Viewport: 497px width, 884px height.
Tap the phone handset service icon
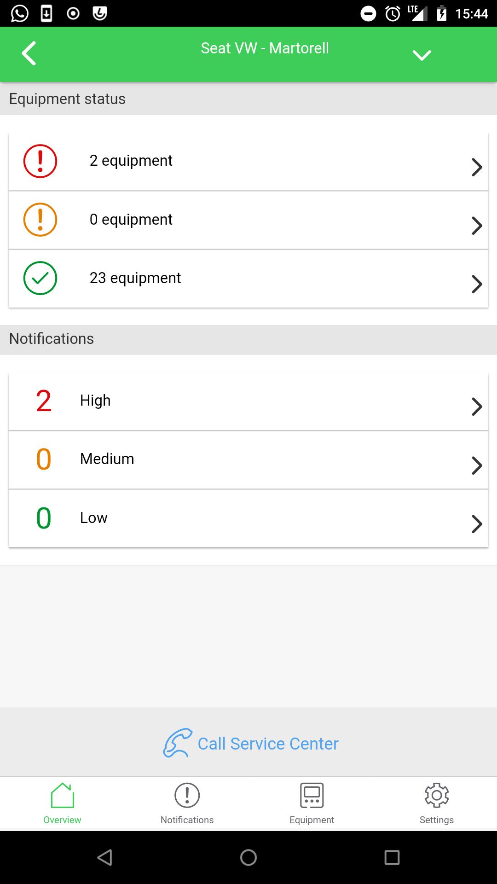click(178, 743)
